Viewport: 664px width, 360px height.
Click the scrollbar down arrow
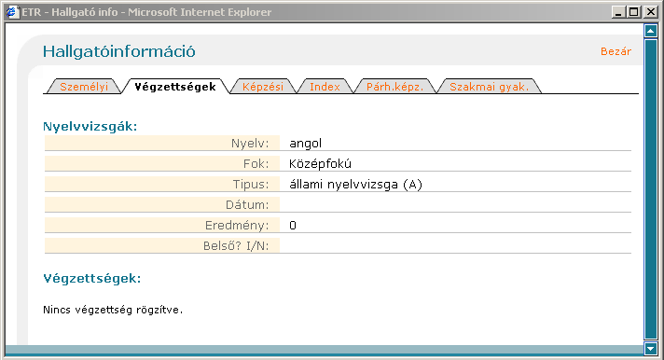650,348
